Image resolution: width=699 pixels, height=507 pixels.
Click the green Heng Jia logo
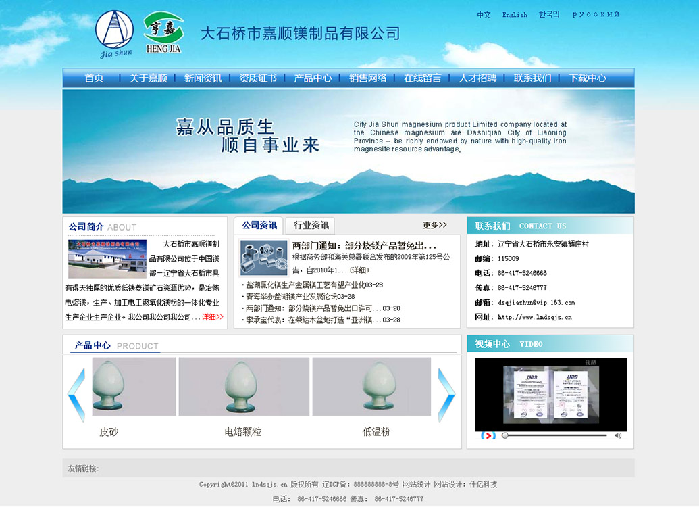pos(163,30)
